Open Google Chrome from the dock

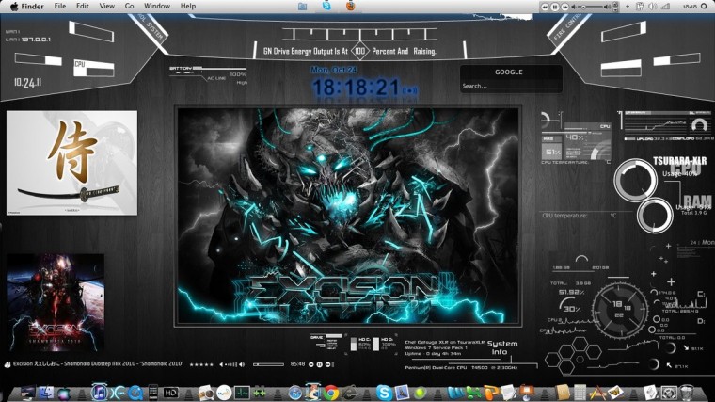pyautogui.click(x=331, y=393)
